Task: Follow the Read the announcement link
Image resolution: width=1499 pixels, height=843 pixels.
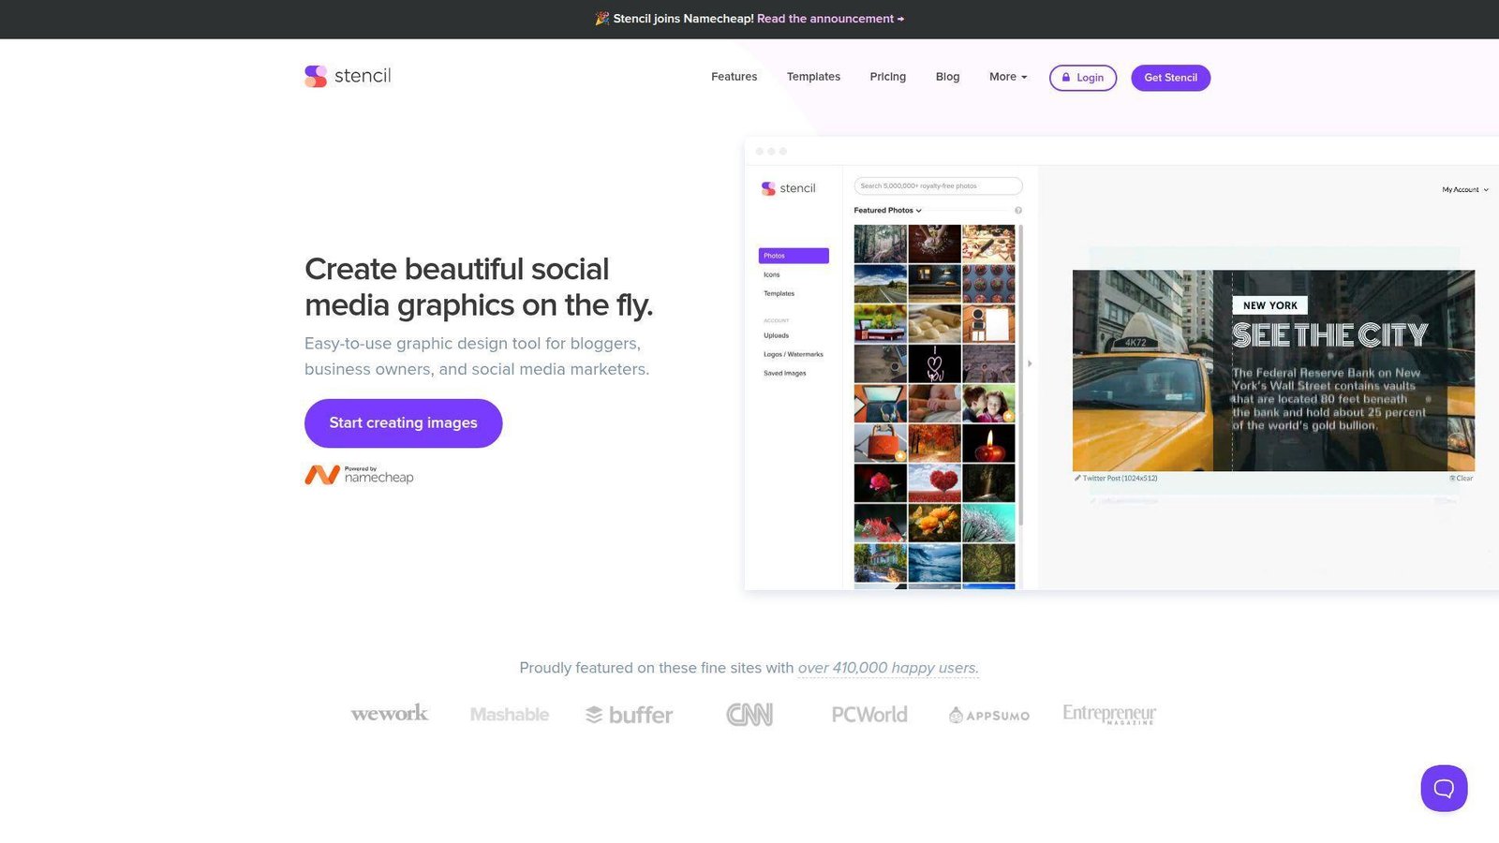Action: tap(830, 19)
